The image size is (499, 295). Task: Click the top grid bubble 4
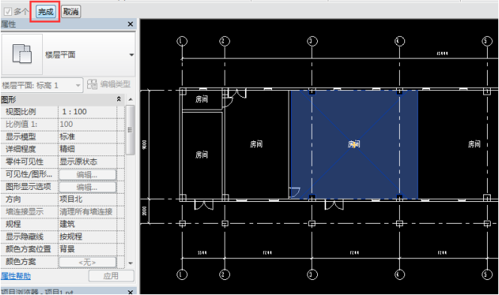click(x=400, y=41)
